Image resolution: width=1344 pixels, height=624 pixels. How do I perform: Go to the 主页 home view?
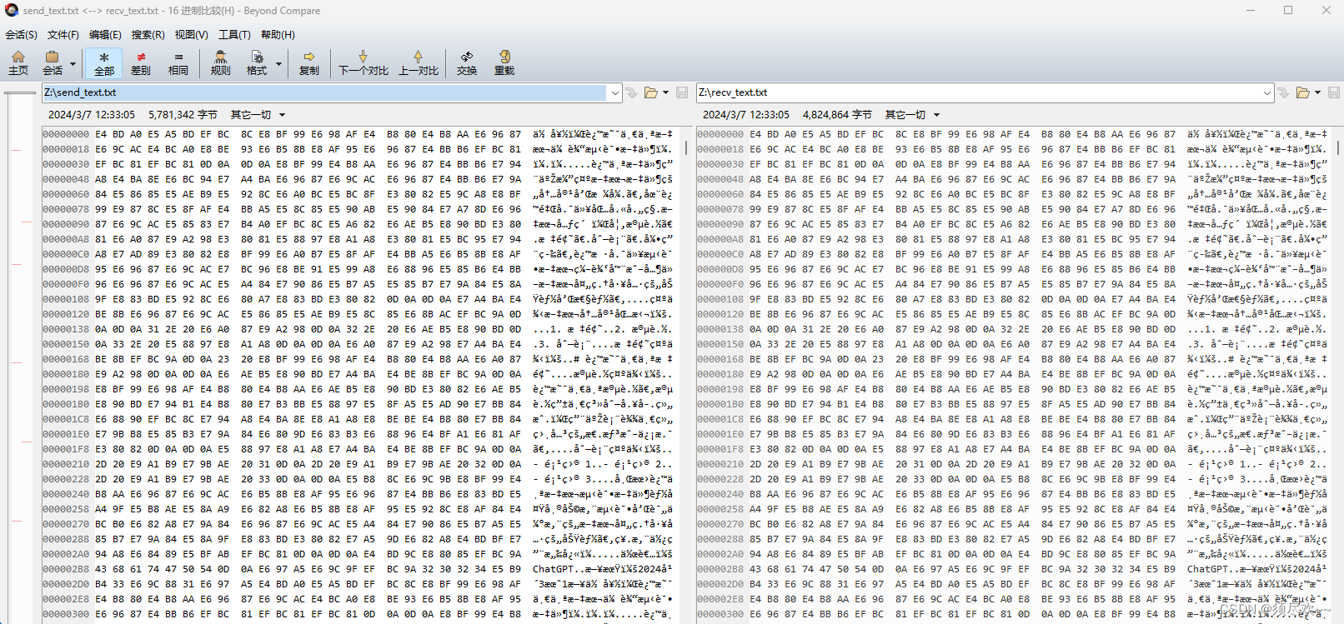click(18, 63)
